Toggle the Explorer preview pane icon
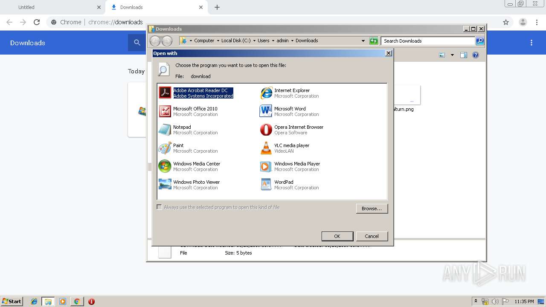Image resolution: width=546 pixels, height=307 pixels. pos(464,55)
